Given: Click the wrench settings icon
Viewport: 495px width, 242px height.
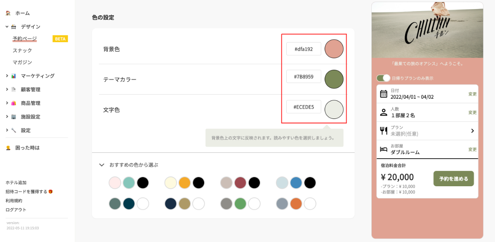Looking at the screenshot, I should (14, 130).
